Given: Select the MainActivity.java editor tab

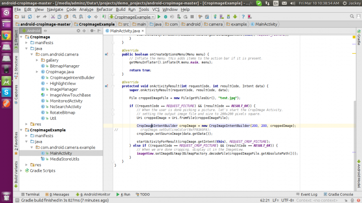Looking at the screenshot, I should coord(125,31).
